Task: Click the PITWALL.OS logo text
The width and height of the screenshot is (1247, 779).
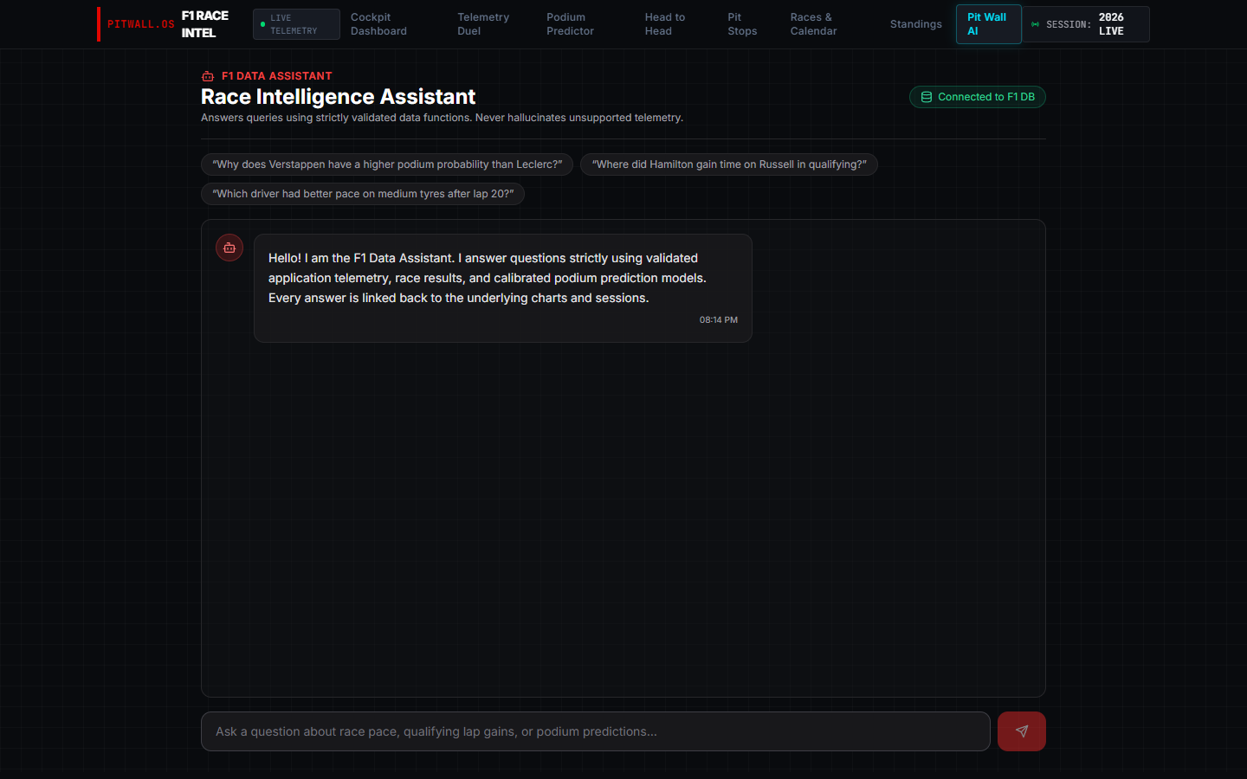Action: coord(141,24)
